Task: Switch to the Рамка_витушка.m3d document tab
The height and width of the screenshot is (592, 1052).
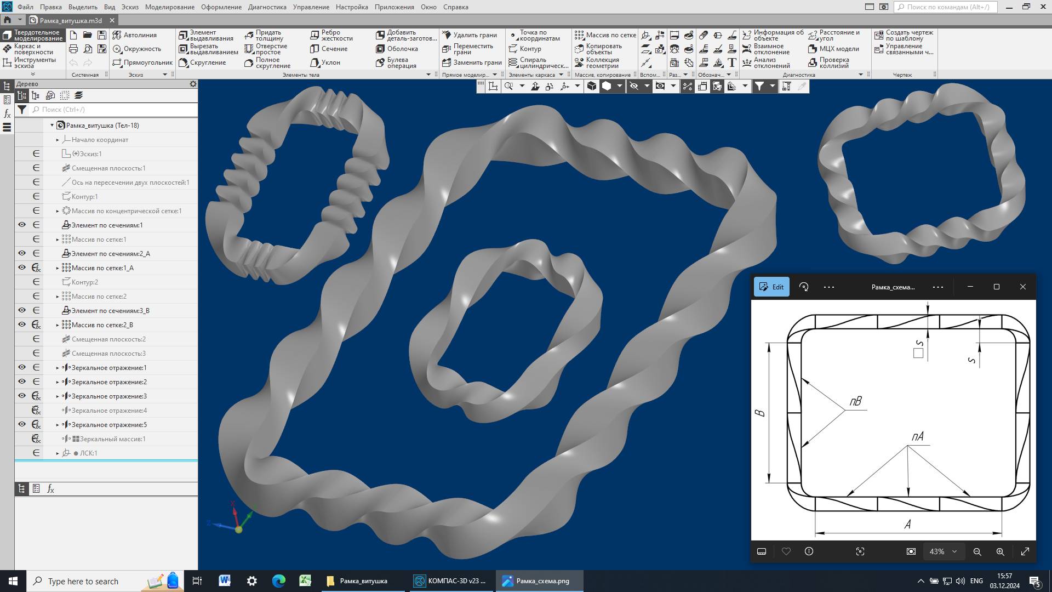Action: point(71,20)
